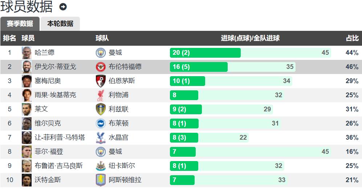Viewport: 362px width, 189px height.
Task: Click 哈兰德's green goals bar showing 20 (2)
Action: [205, 53]
